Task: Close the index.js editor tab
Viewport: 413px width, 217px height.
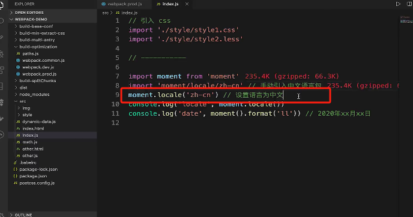Action: [x=187, y=4]
